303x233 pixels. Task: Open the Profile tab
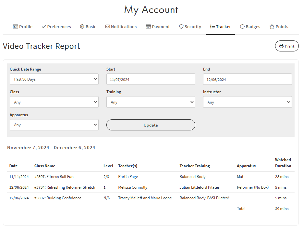point(23,27)
